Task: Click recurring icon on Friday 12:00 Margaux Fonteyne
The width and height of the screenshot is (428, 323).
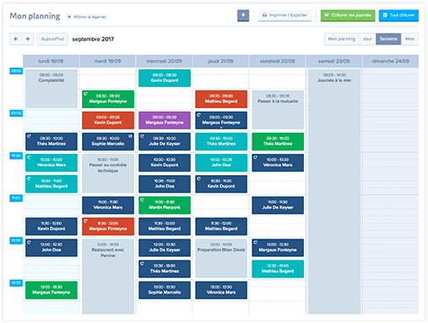Action: click(x=255, y=242)
